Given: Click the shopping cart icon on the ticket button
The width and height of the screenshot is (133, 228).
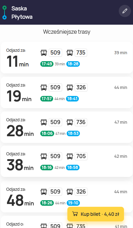Looking at the screenshot, I should click(75, 214).
